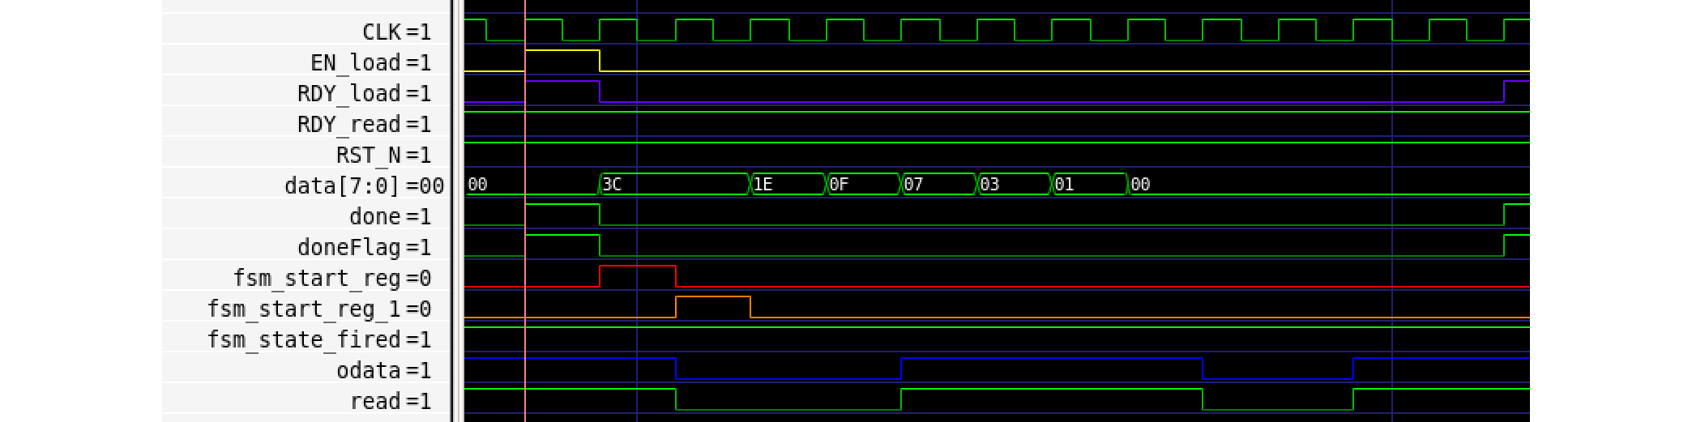Click the data bus segment showing 01
This screenshot has width=1692, height=422.
1089,185
